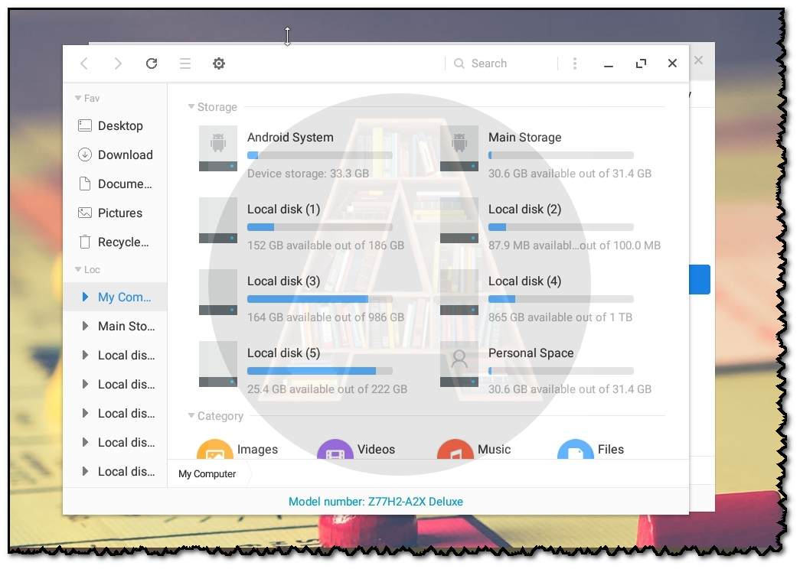Open the Download folder in sidebar

click(116, 155)
